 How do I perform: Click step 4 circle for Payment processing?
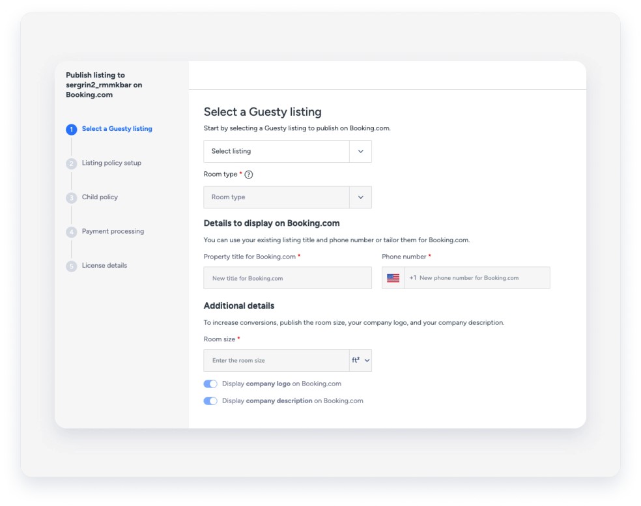click(72, 232)
